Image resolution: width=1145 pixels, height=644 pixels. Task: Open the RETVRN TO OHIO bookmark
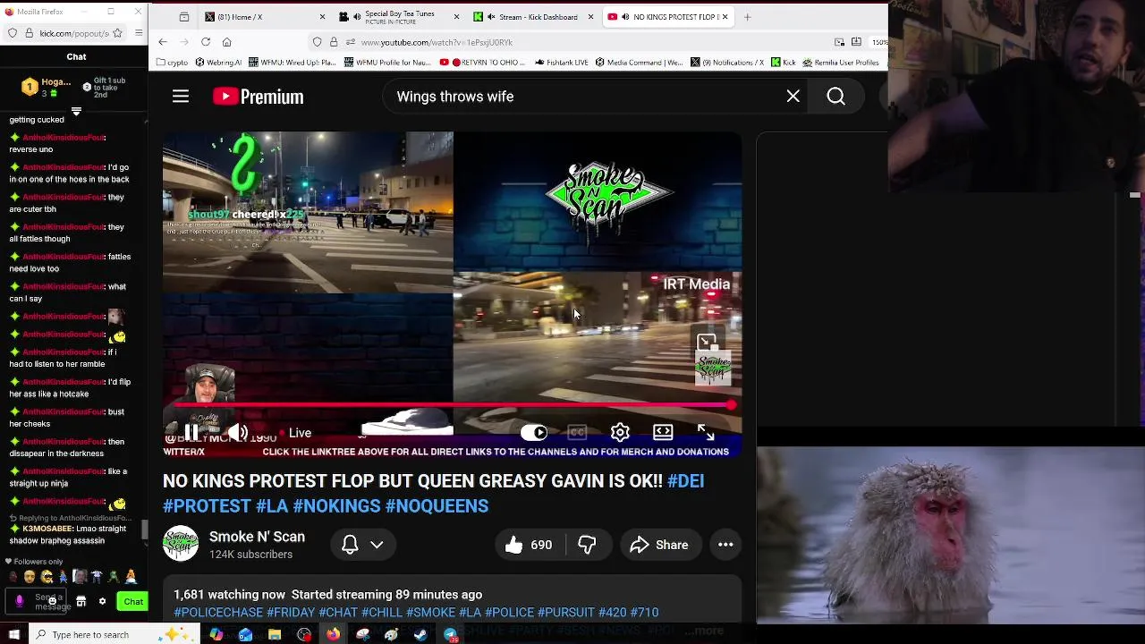pos(483,63)
